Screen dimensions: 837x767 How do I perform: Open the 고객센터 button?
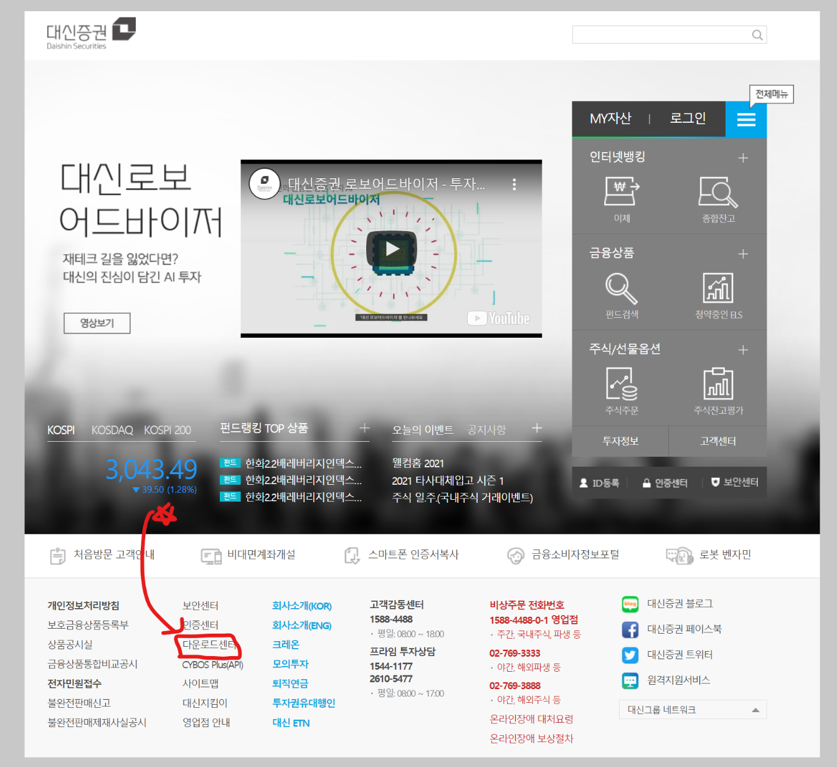click(718, 441)
